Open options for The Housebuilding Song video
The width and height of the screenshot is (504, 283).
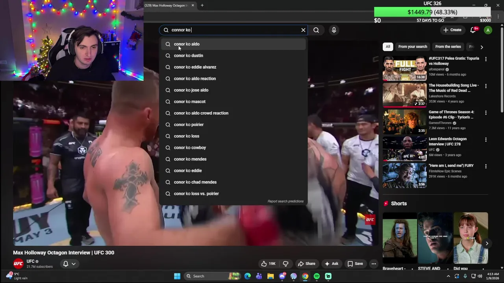pos(486,86)
